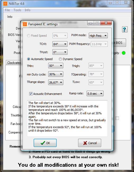134x172 pixels.
Task: Close the NiBiTor 4.6 main window
Action: 126,2
